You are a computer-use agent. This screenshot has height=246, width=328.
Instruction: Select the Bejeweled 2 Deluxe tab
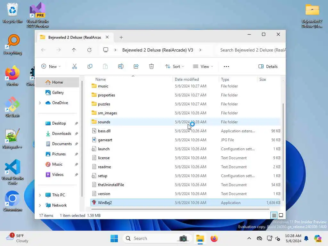click(x=75, y=37)
